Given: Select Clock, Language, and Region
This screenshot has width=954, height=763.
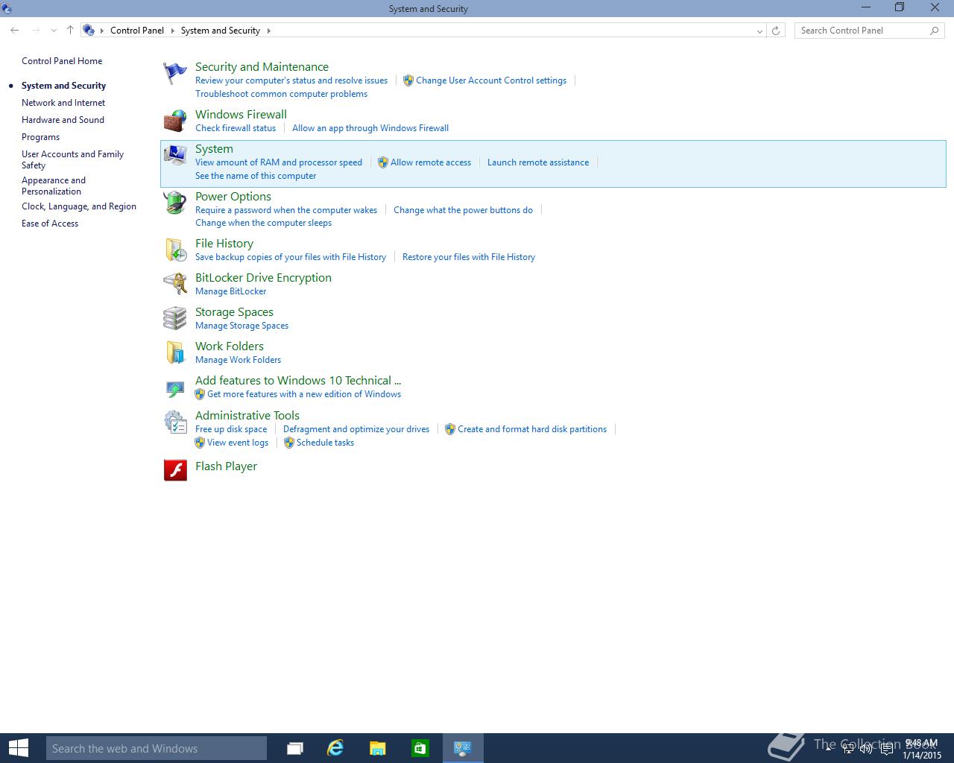Looking at the screenshot, I should coord(79,206).
